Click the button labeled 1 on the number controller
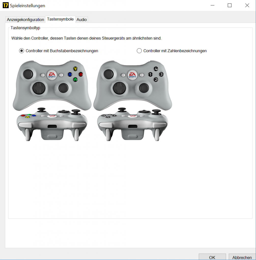Image resolution: width=256 pixels, height=260 pixels. (x=150, y=74)
